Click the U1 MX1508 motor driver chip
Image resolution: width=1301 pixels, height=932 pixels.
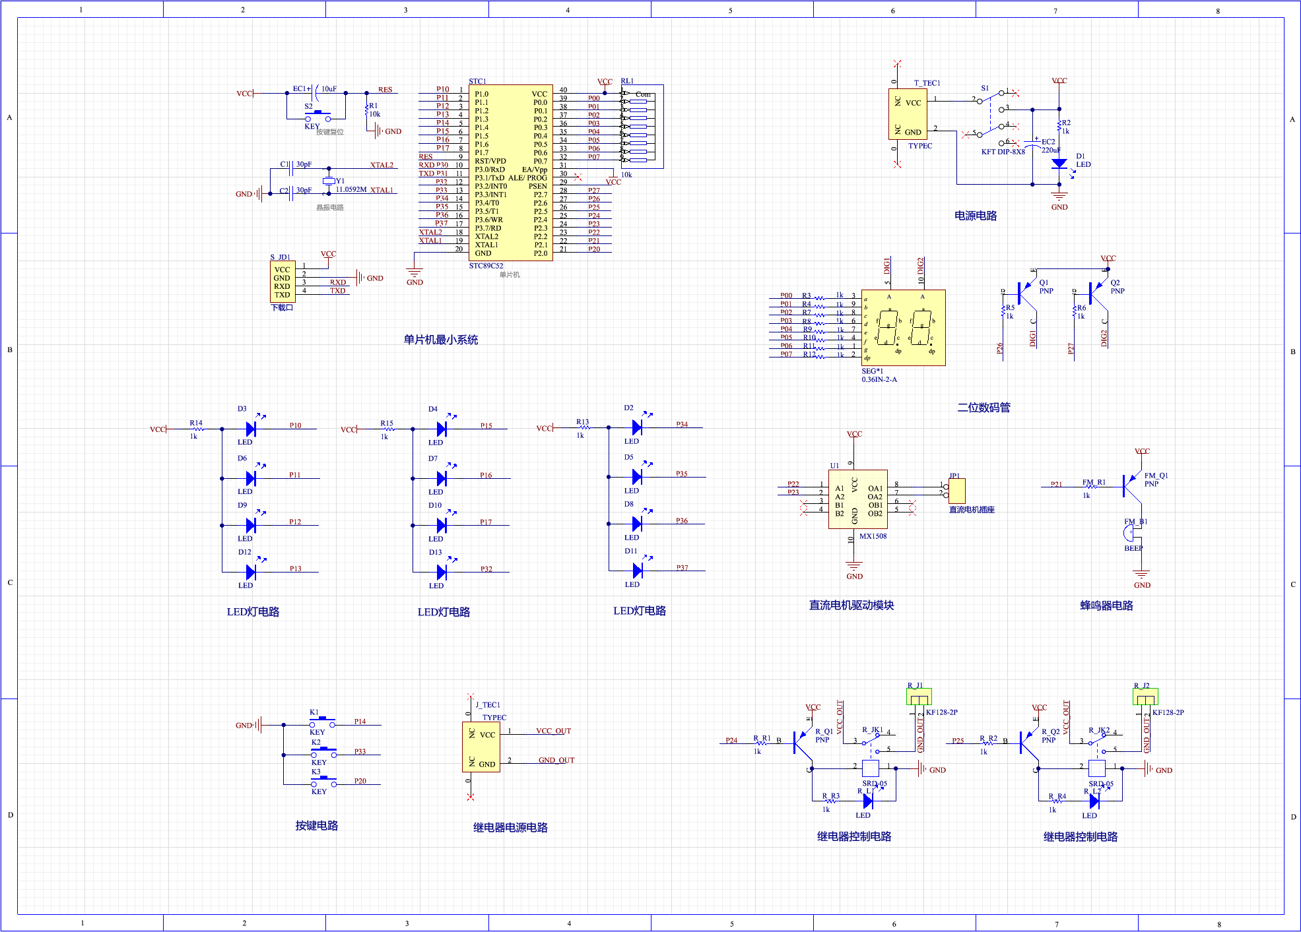858,499
